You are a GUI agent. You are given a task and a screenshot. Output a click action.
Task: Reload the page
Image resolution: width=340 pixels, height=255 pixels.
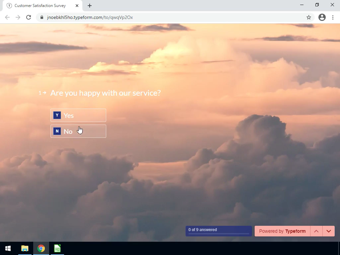[x=29, y=17]
